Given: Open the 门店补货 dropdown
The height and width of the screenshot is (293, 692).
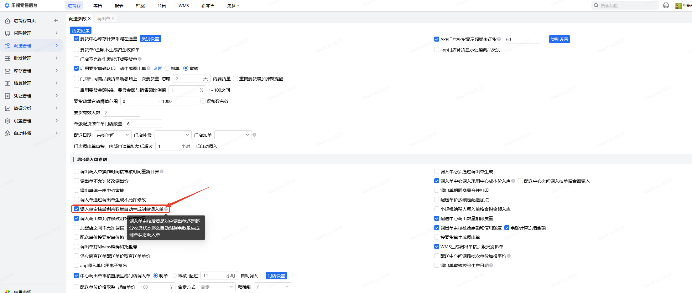Looking at the screenshot, I should (173, 135).
